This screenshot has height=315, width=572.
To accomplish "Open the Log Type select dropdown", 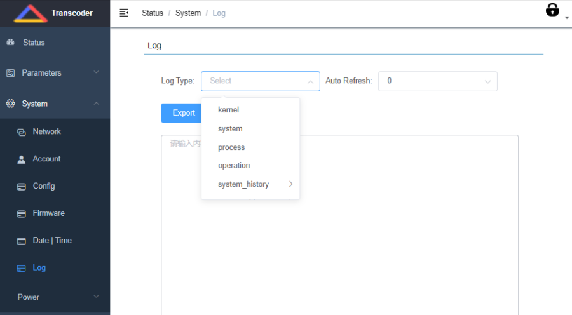I will (x=260, y=81).
